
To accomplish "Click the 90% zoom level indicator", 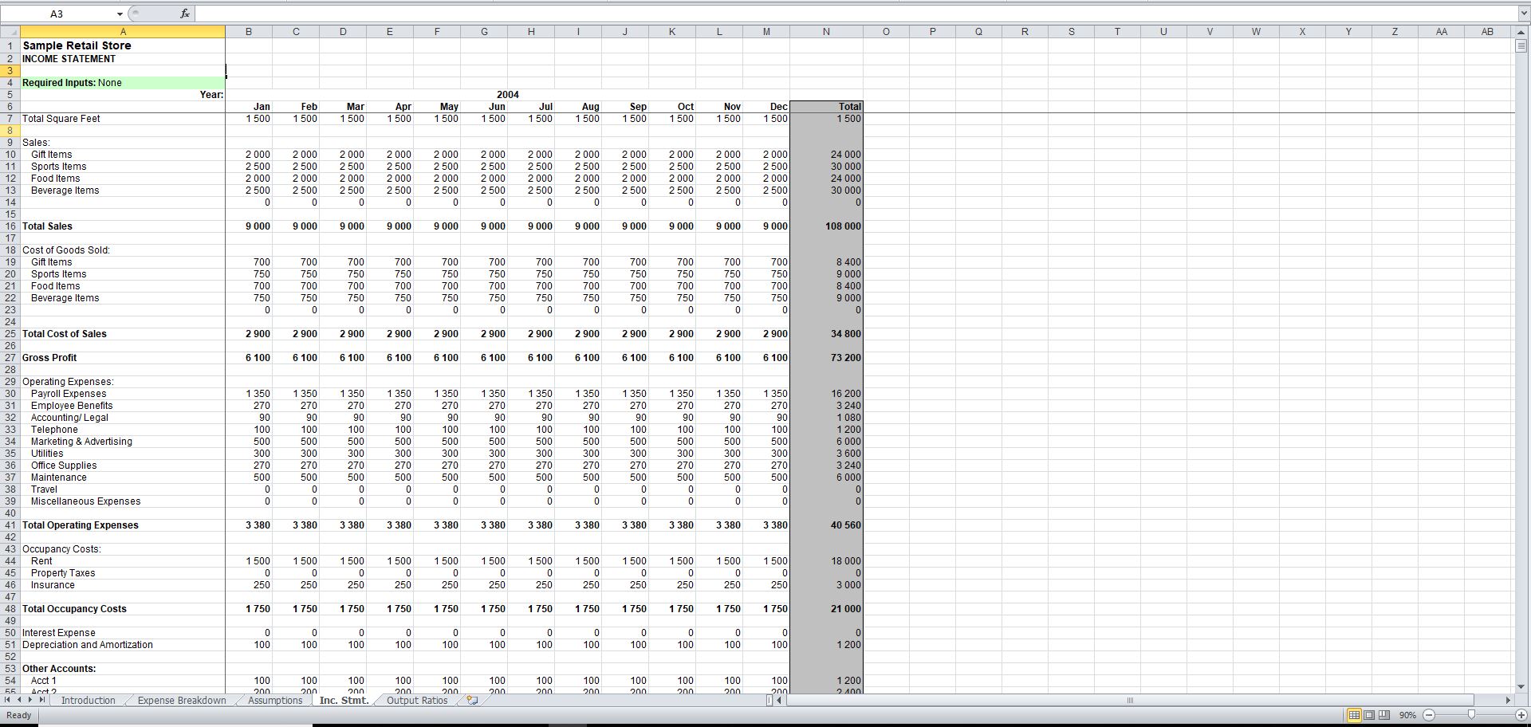I will click(x=1407, y=715).
